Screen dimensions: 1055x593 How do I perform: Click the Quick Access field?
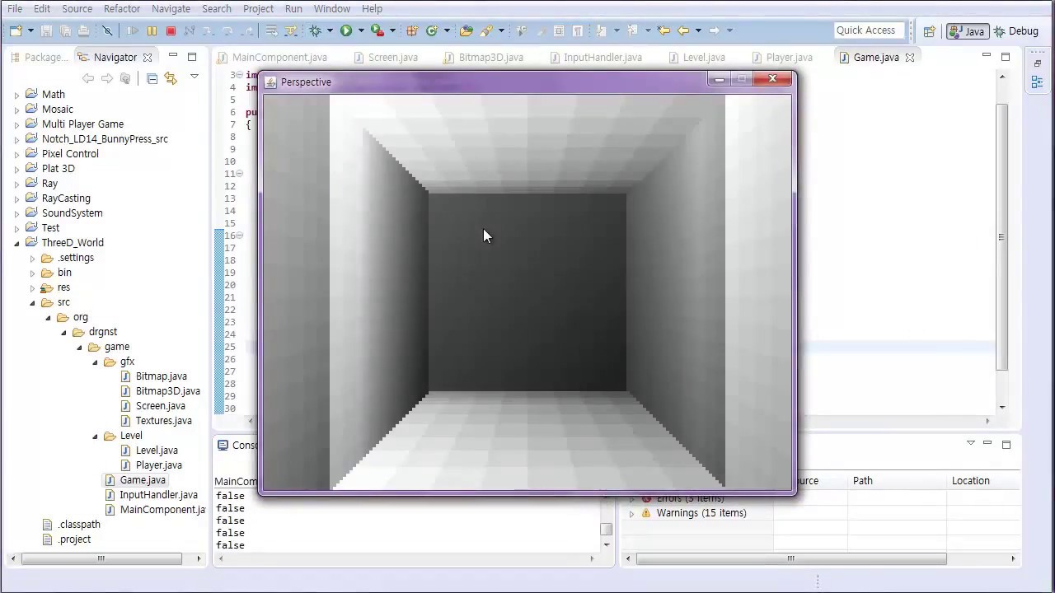pyautogui.click(x=869, y=30)
